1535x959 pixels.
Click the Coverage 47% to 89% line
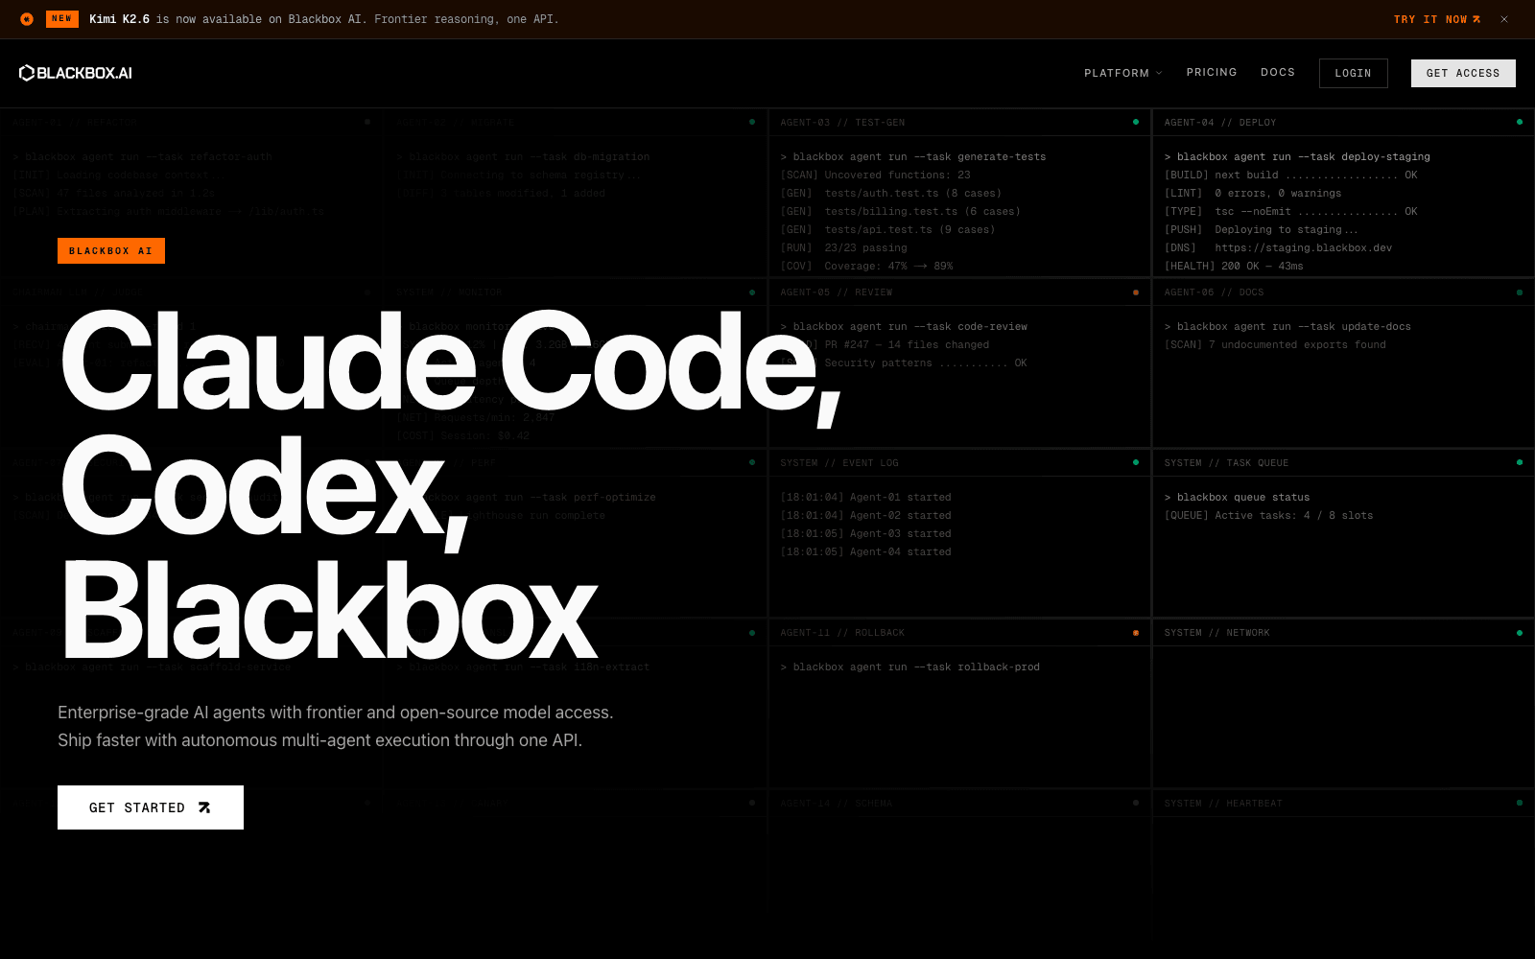[x=866, y=266]
